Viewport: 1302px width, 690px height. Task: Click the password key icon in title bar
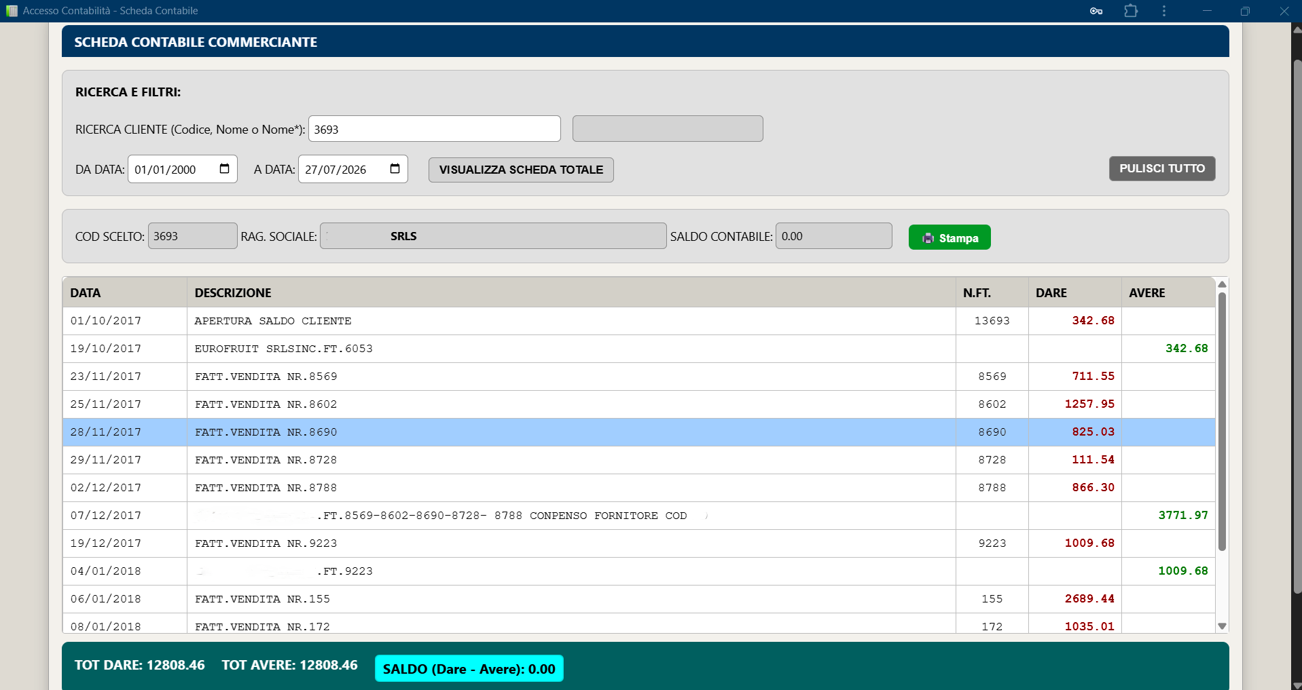pos(1096,11)
